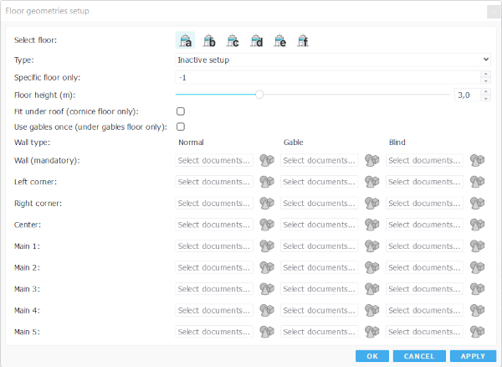Image resolution: width=502 pixels, height=367 pixels.
Task: Enable Fit under roof checkbox
Action: click(180, 111)
